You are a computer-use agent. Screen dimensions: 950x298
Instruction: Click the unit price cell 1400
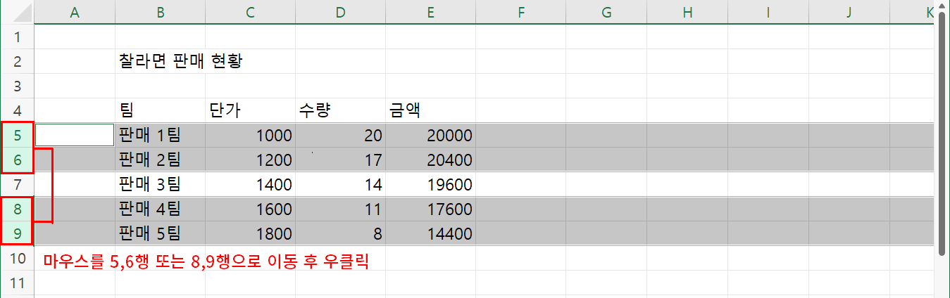coord(251,185)
